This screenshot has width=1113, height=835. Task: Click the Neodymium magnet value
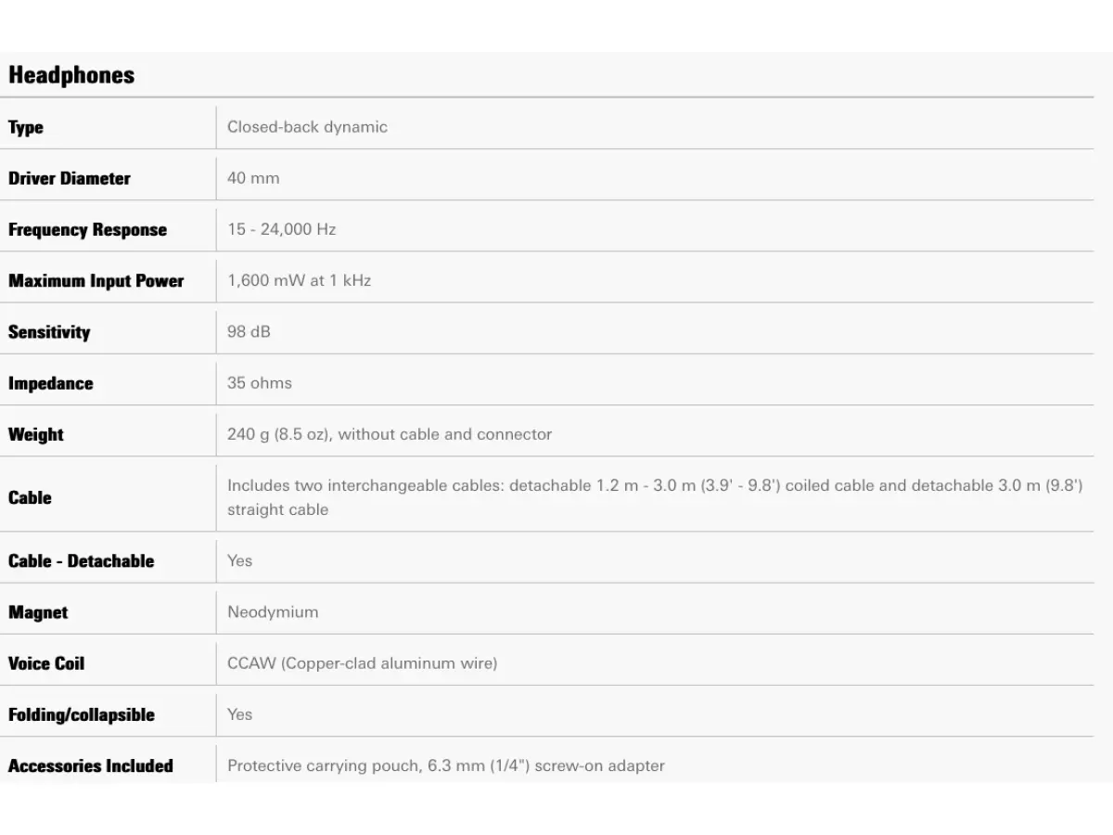273,612
